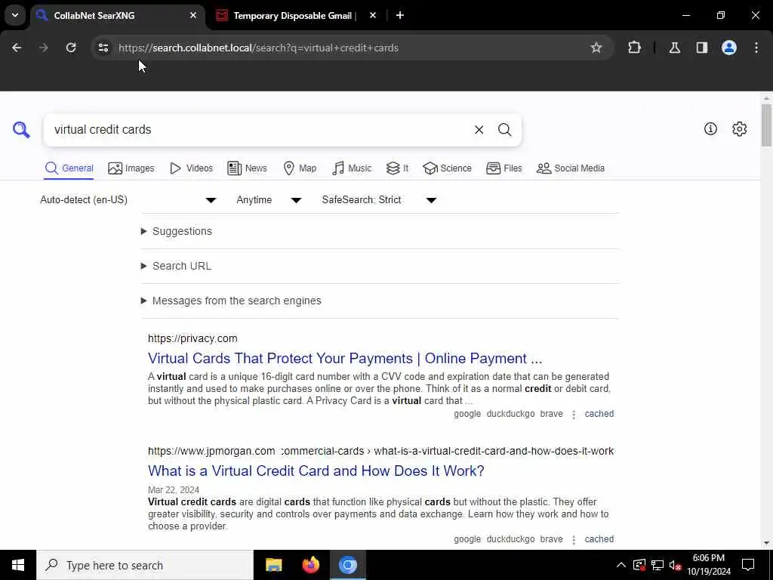Click the jpmorgan.com result URL
The width and height of the screenshot is (773, 580).
coord(380,451)
